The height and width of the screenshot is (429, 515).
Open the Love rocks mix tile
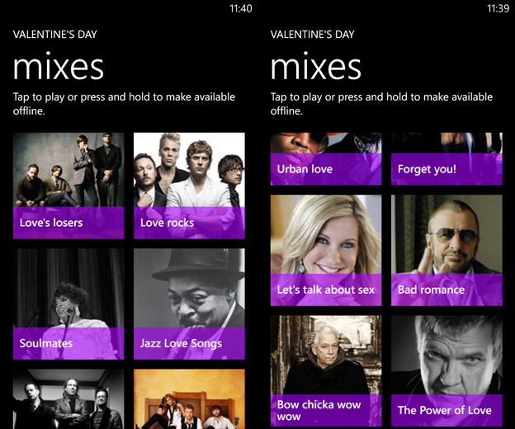(x=189, y=186)
